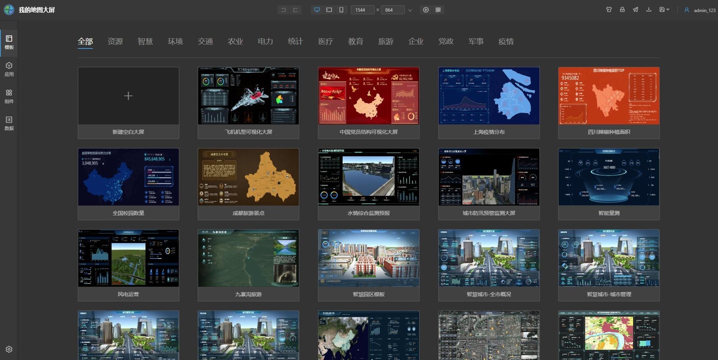Open the screen size preset dropdown
The width and height of the screenshot is (718, 360).
click(410, 10)
